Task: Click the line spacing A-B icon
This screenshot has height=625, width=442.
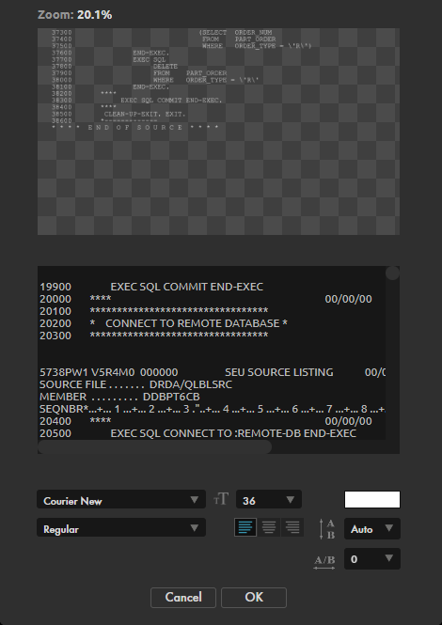Action: click(326, 529)
